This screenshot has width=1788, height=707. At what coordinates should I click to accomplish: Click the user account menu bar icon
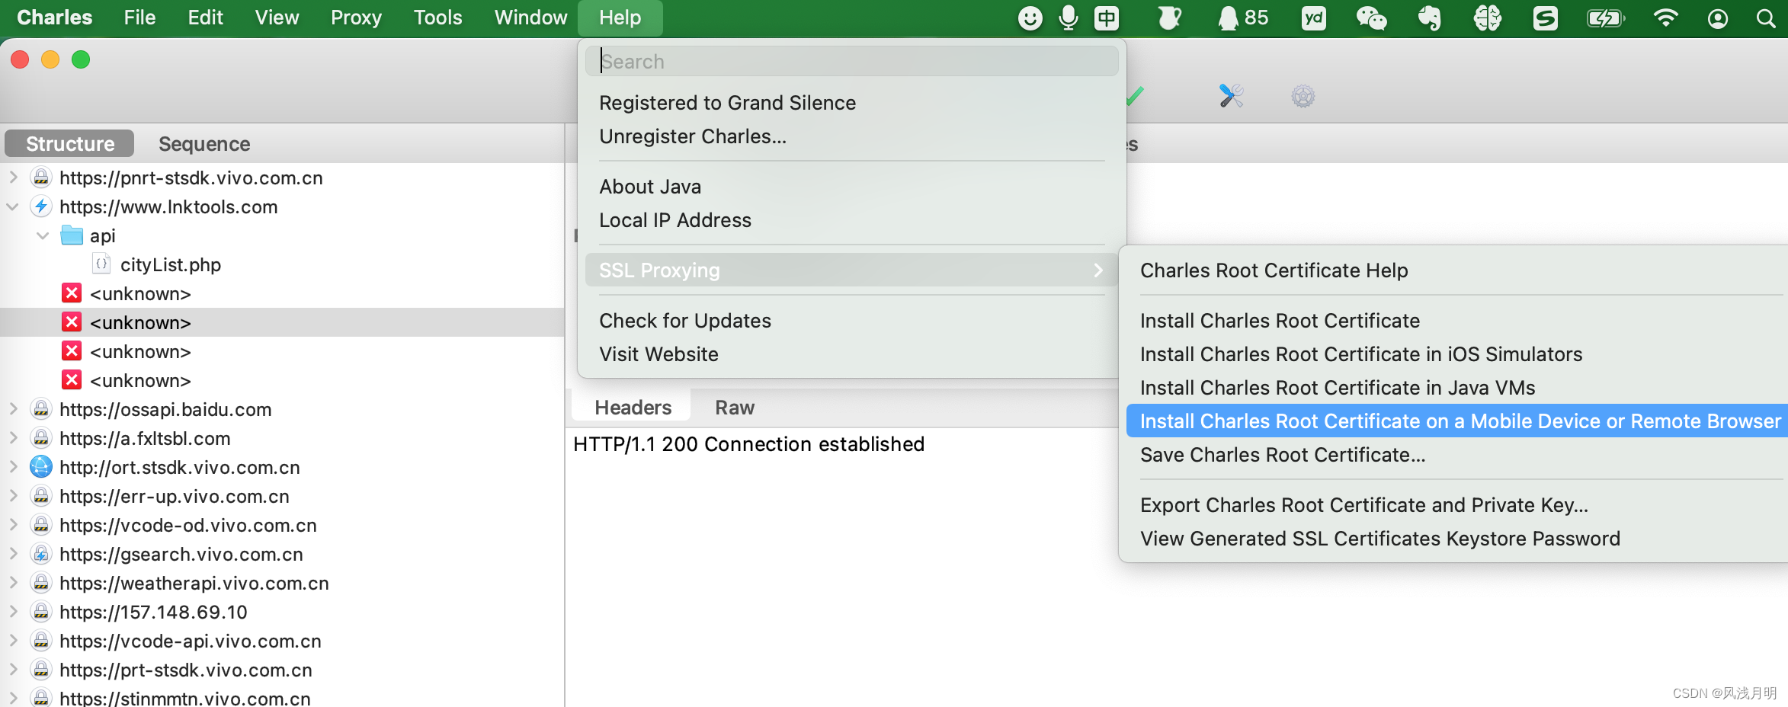(1718, 18)
